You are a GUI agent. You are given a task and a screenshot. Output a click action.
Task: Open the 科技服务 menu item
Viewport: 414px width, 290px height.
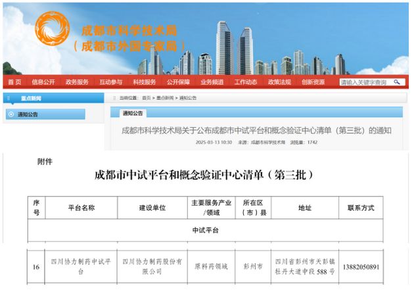145,82
